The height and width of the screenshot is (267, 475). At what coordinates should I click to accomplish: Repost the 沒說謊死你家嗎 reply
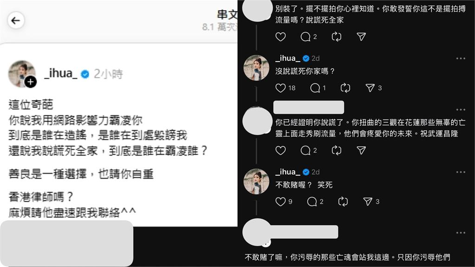tap(345, 88)
